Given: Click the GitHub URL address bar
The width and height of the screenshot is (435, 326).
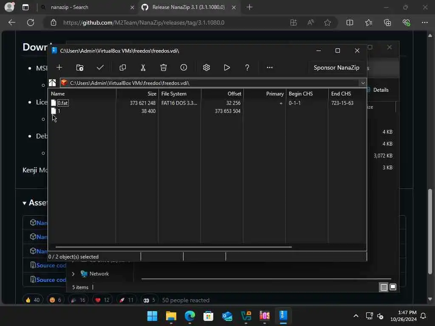Looking at the screenshot, I should [144, 22].
